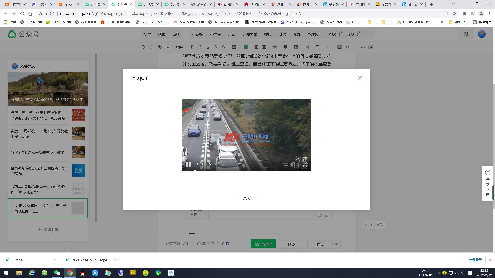Screen dimensions: 495x278
Task: Open the 图片 insert menu
Action: [148, 34]
